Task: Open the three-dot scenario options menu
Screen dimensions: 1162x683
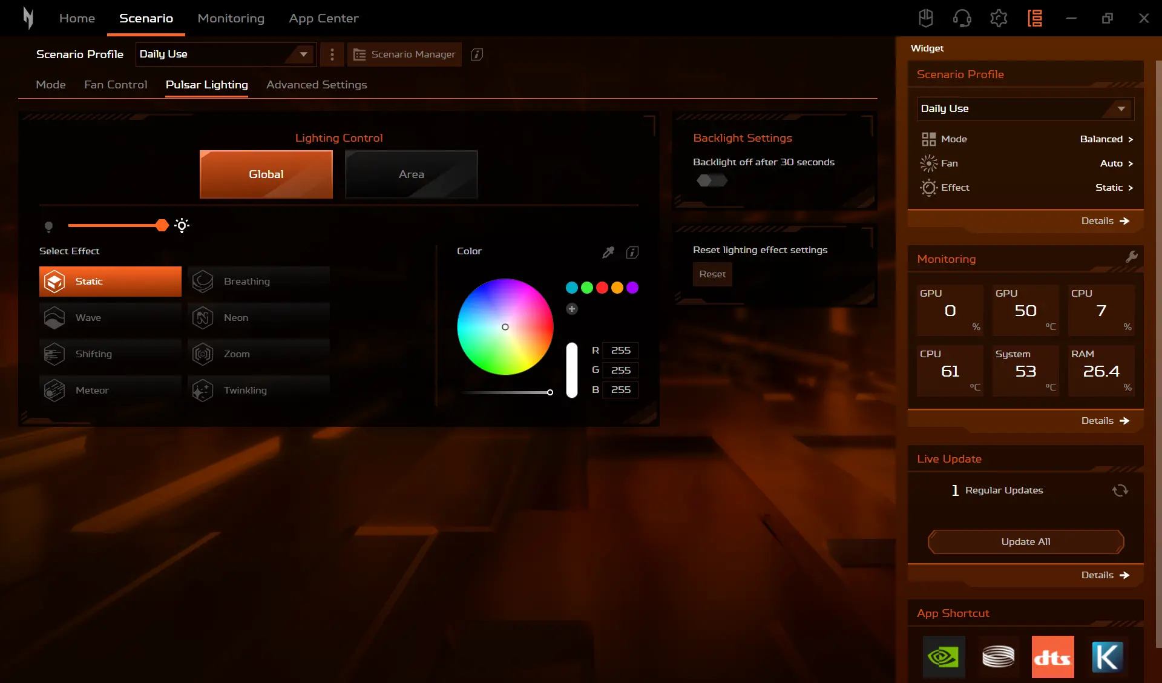Action: (x=332, y=54)
